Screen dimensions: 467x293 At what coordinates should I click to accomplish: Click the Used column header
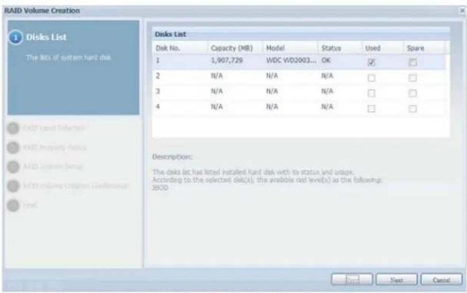(382, 48)
